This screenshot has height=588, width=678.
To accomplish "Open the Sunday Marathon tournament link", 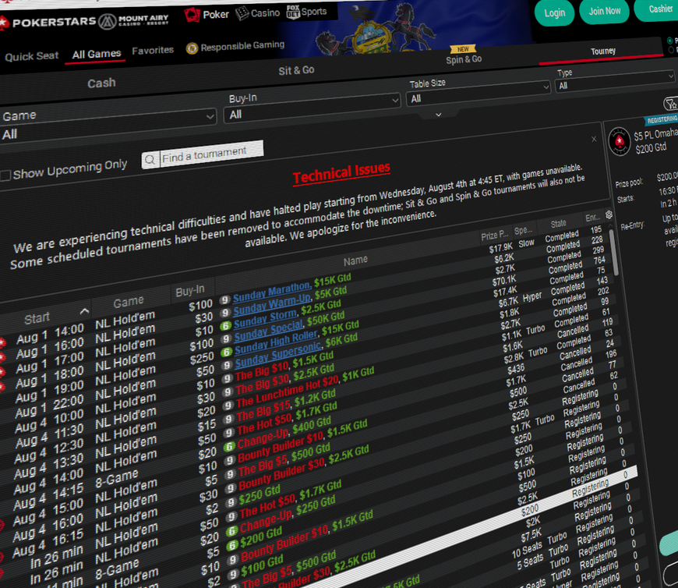I will 272,292.
